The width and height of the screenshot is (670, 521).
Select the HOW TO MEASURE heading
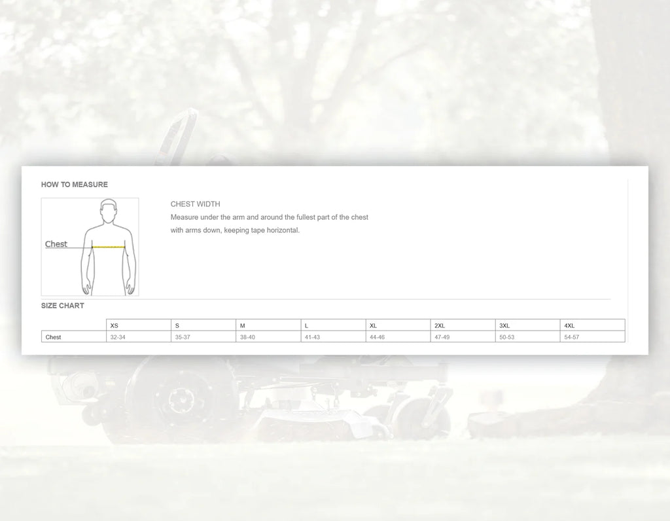(x=75, y=185)
